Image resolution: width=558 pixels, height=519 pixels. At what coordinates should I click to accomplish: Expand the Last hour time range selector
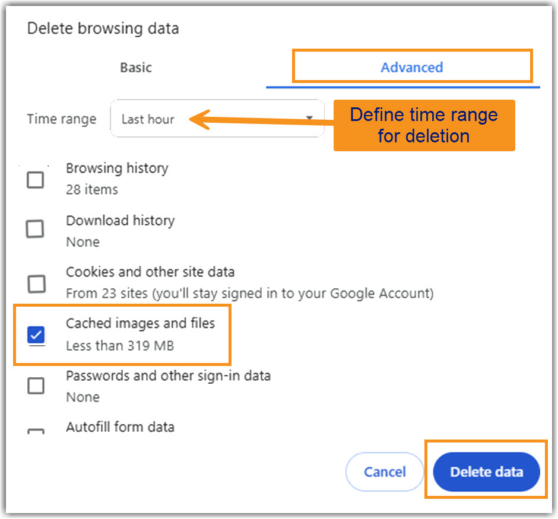point(217,119)
